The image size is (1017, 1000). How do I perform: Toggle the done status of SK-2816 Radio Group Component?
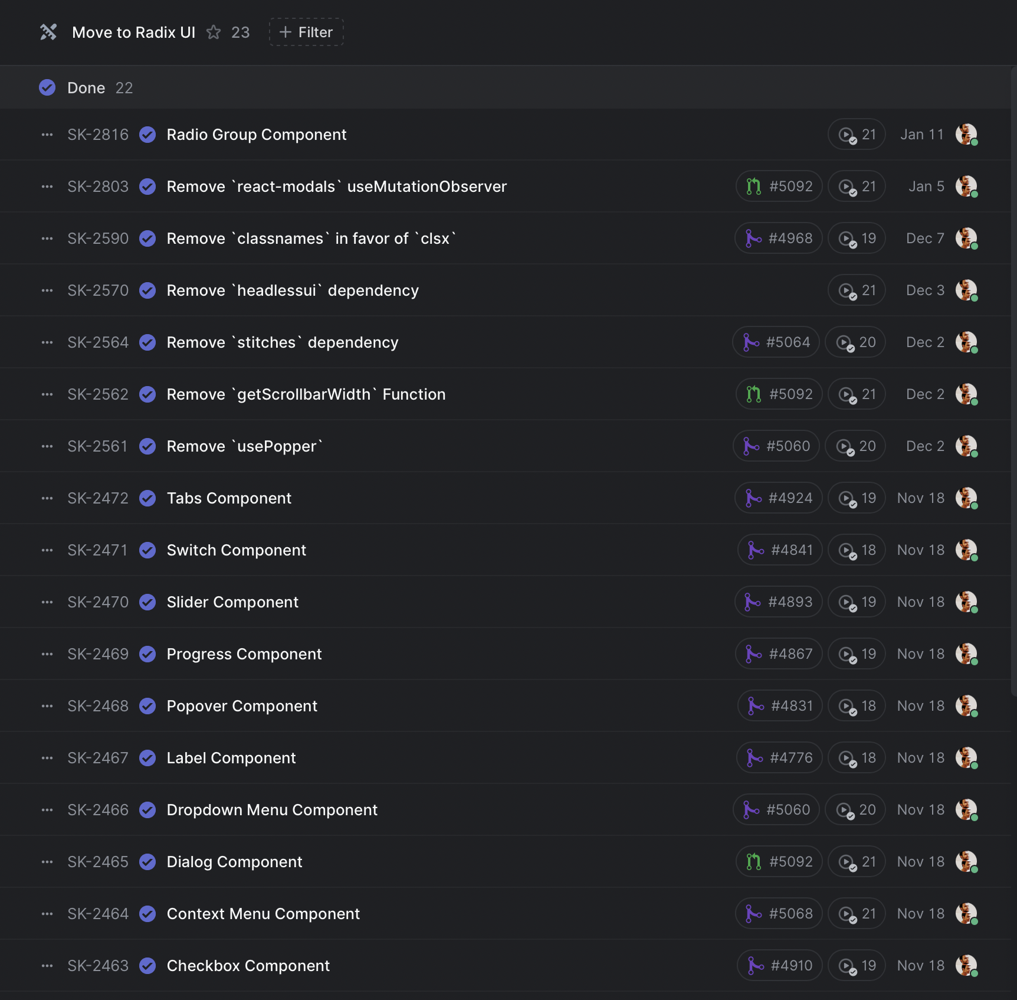click(147, 135)
